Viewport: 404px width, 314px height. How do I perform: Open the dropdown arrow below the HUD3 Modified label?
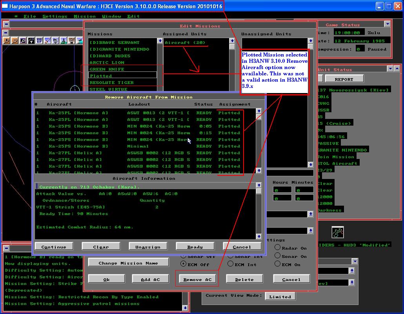(x=355, y=261)
